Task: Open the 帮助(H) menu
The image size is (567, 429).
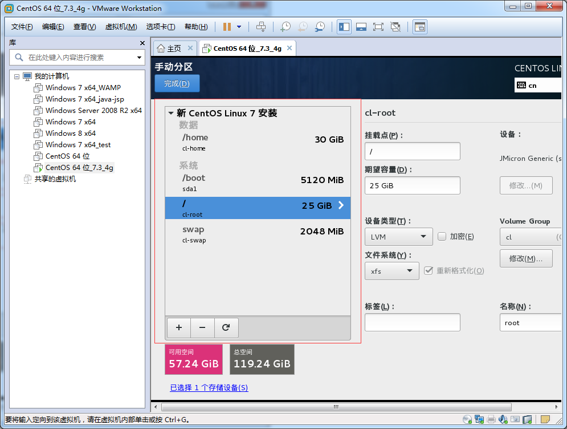Action: 196,27
